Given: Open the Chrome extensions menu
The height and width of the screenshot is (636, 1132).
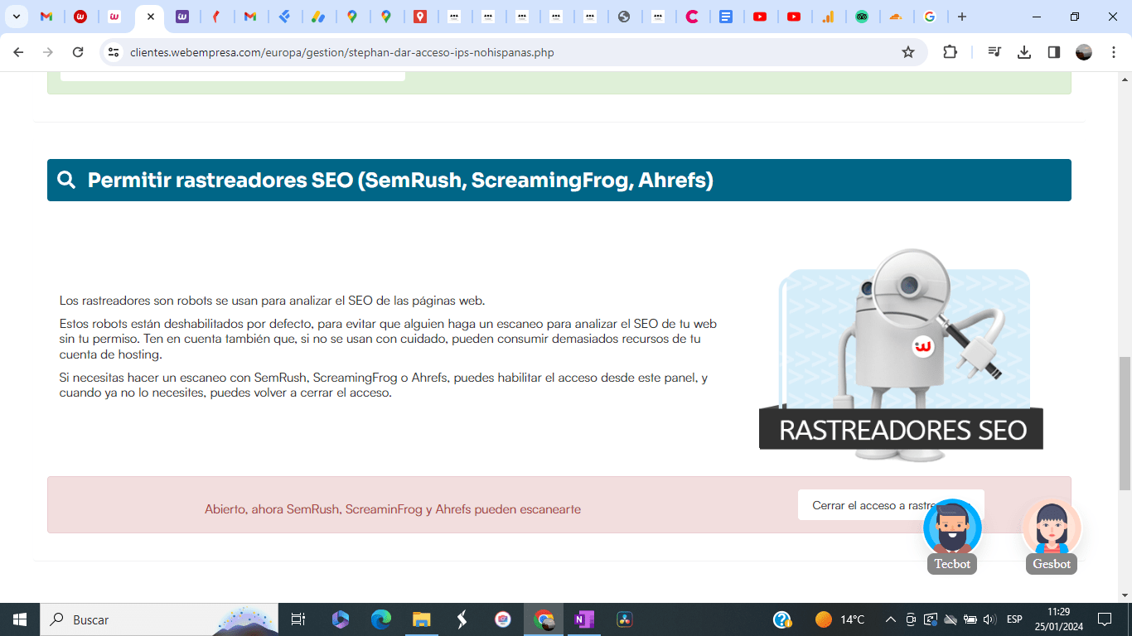Looking at the screenshot, I should [950, 52].
